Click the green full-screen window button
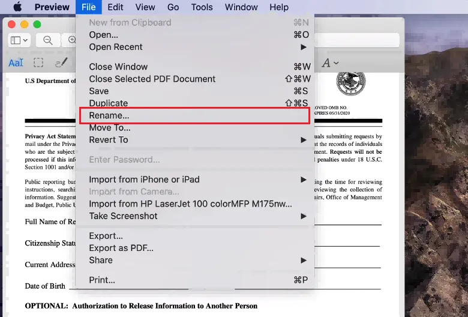The image size is (468, 317). pyautogui.click(x=37, y=24)
